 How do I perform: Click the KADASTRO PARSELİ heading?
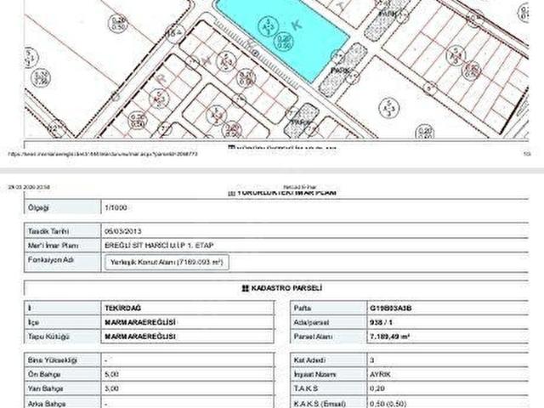[x=286, y=288]
